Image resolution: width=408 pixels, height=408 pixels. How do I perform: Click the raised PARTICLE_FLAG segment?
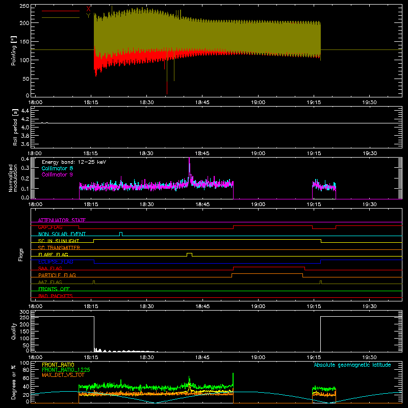click(x=267, y=274)
